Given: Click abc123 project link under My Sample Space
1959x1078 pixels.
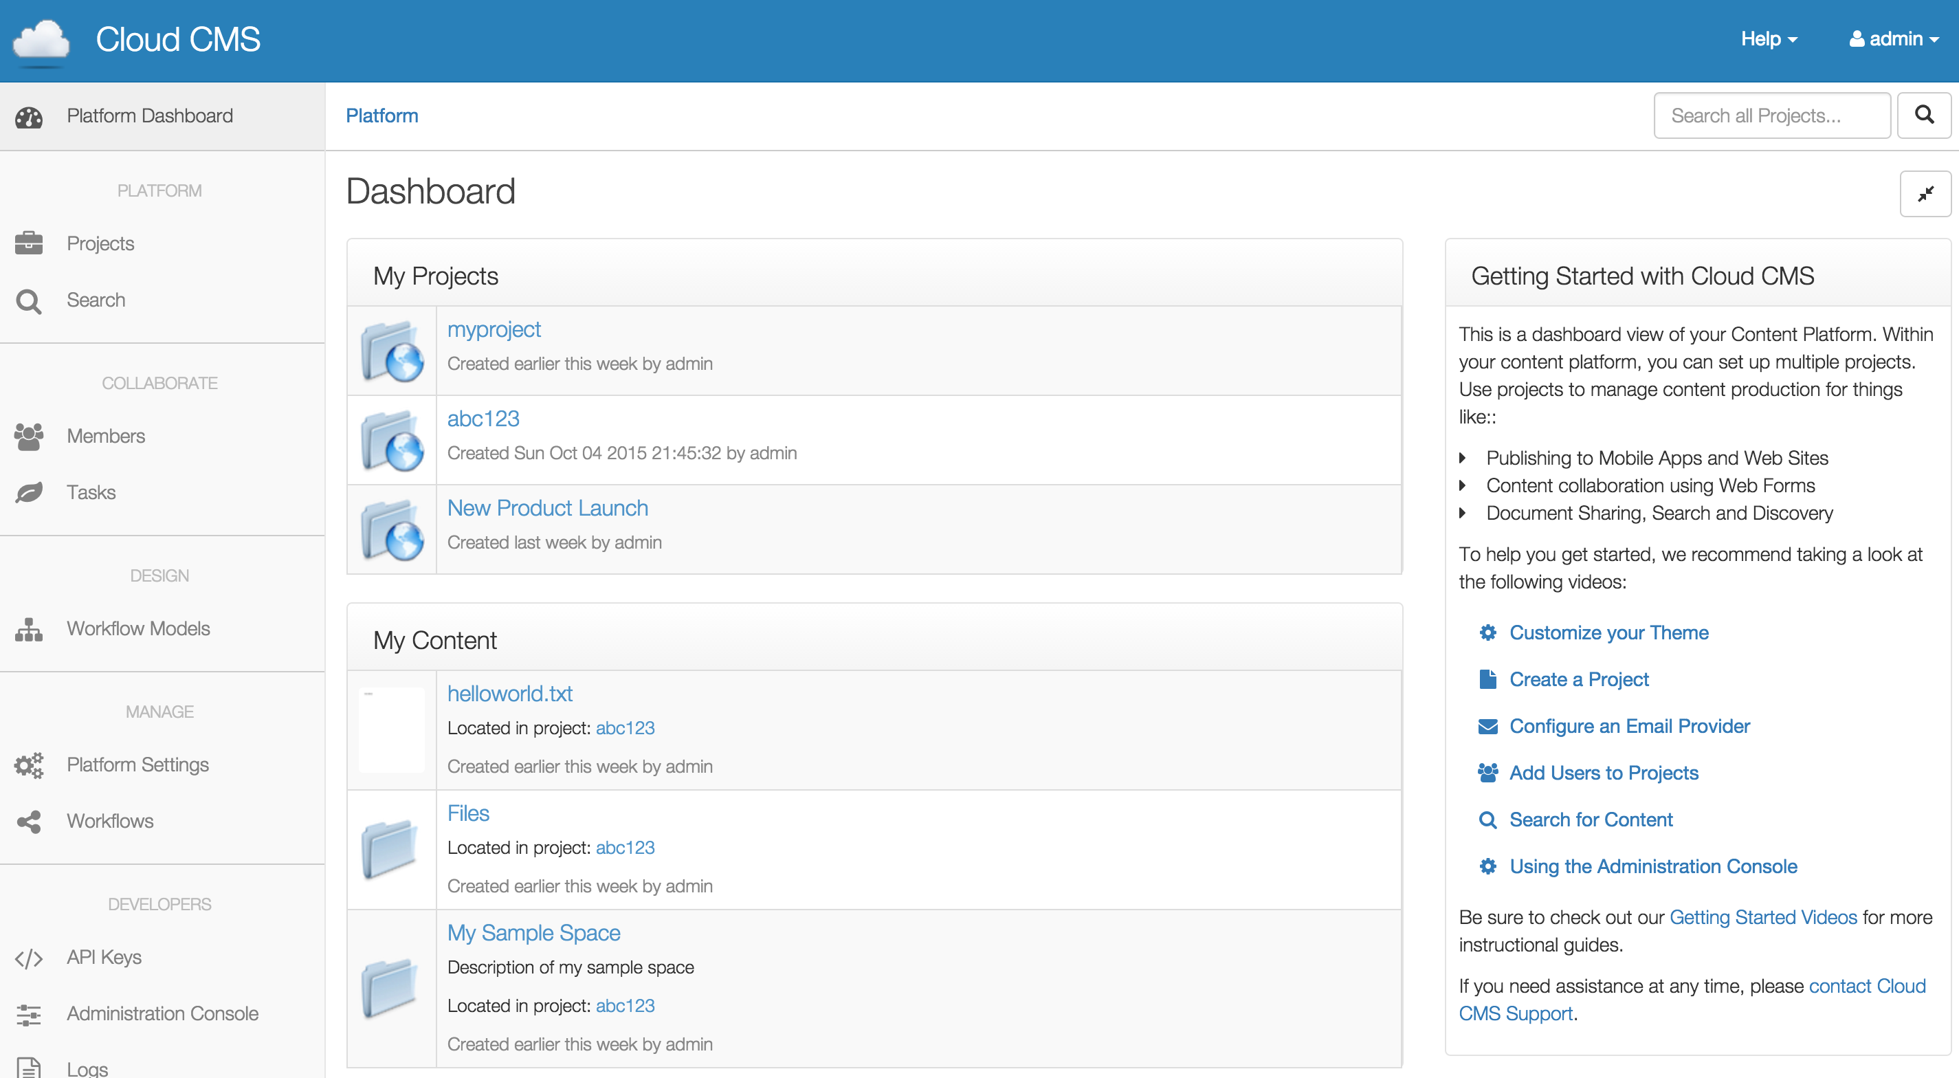Looking at the screenshot, I should tap(624, 1006).
